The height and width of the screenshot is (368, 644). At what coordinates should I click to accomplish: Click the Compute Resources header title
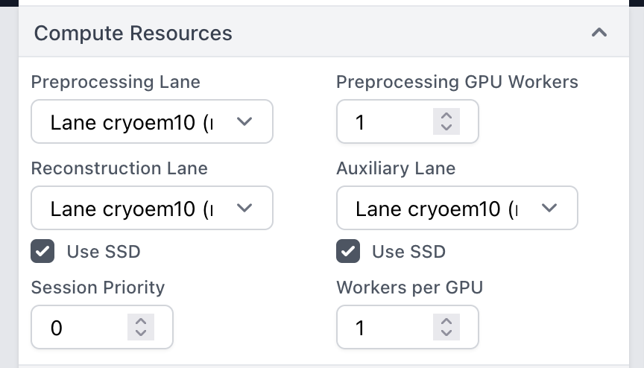pyautogui.click(x=133, y=34)
